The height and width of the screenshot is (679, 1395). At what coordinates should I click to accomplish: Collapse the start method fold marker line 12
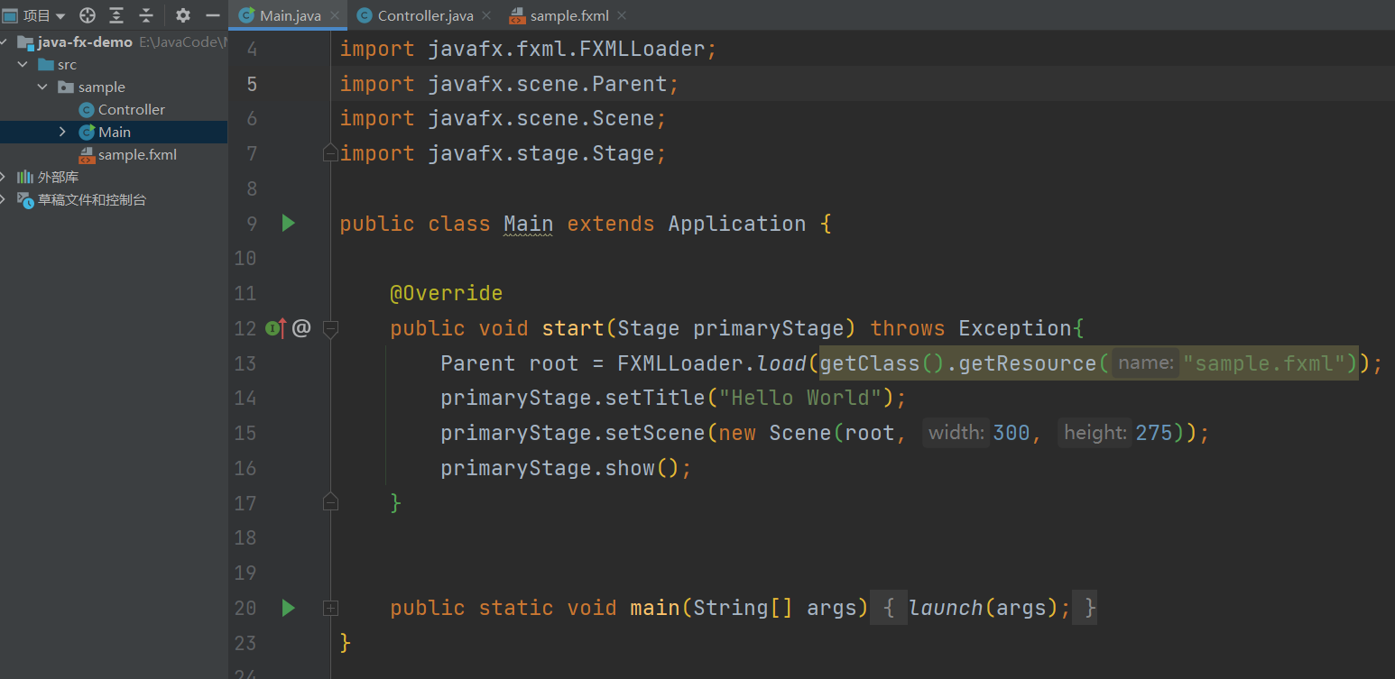pos(330,328)
